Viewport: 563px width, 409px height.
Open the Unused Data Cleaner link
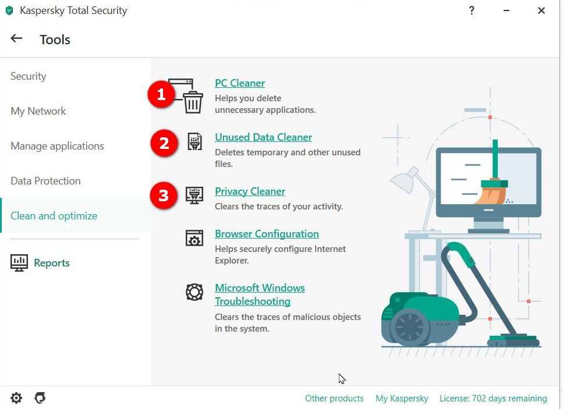263,137
